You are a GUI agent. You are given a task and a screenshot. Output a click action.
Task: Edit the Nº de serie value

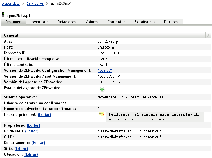(32, 131)
